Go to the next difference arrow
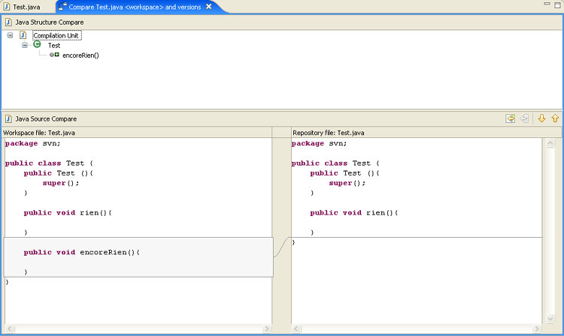The width and height of the screenshot is (564, 336). (x=541, y=118)
